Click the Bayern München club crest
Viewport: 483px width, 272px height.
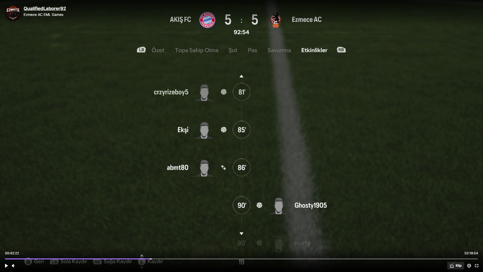tap(207, 20)
